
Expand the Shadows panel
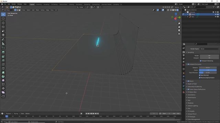190,103
